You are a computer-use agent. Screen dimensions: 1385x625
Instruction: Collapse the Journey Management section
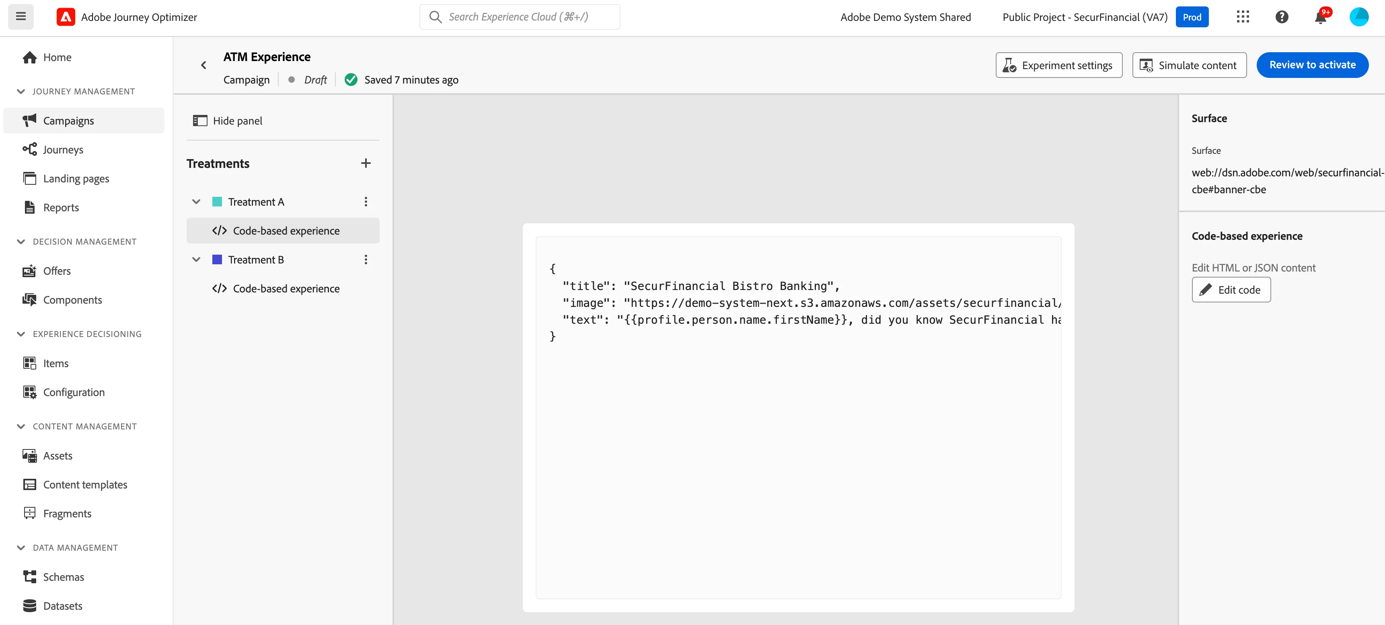click(x=21, y=92)
